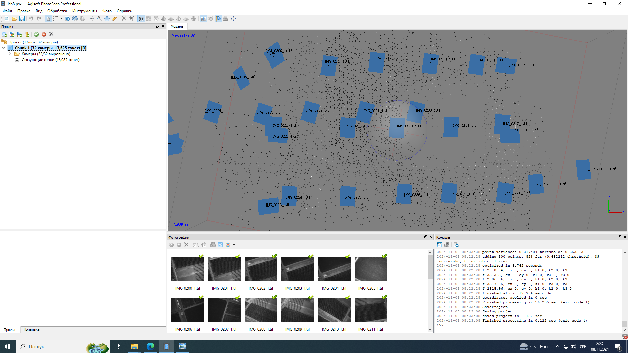Viewport: 628px width, 353px height.
Task: Toggle show cameras in model view
Action: pyautogui.click(x=203, y=19)
